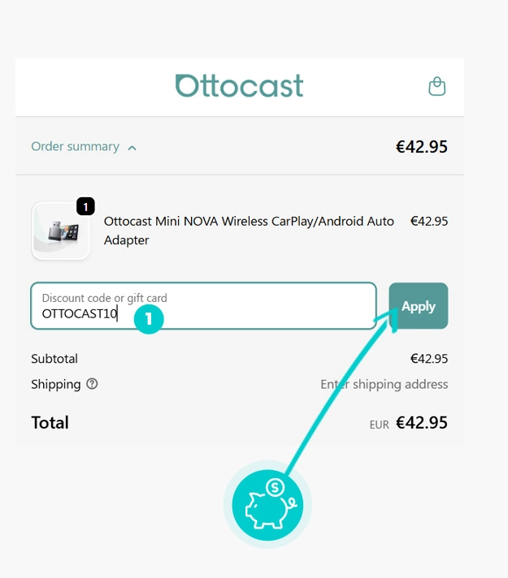The image size is (508, 578).
Task: Select the Ottocast Mini NOVA product thumbnail
Action: click(60, 231)
